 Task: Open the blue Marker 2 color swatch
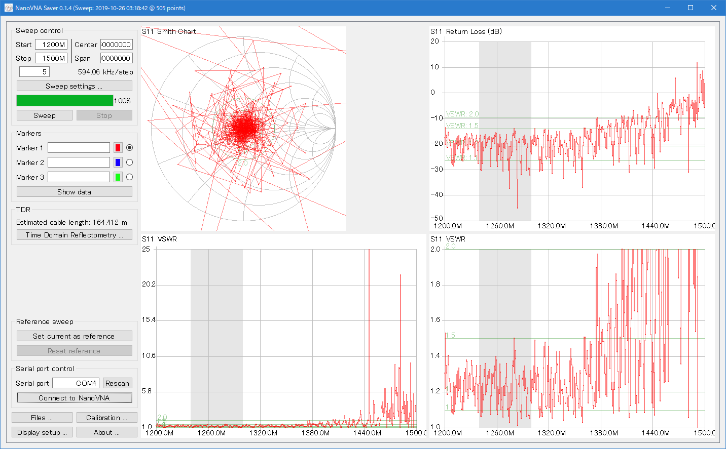point(118,162)
